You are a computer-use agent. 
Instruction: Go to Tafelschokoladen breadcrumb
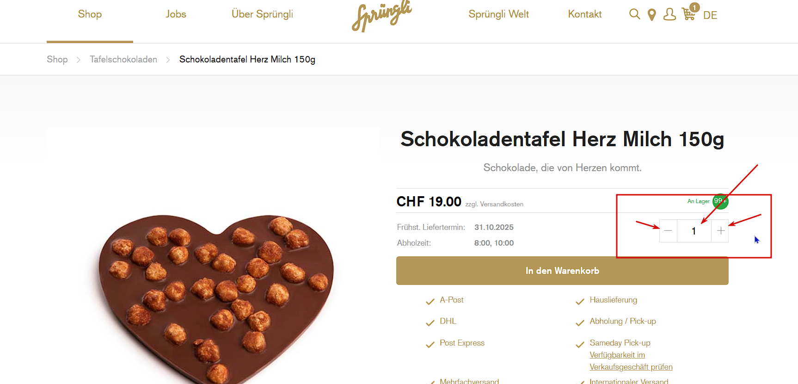point(123,59)
